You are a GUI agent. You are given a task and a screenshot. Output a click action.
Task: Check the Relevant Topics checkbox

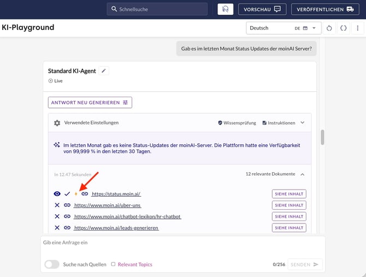[113, 264]
